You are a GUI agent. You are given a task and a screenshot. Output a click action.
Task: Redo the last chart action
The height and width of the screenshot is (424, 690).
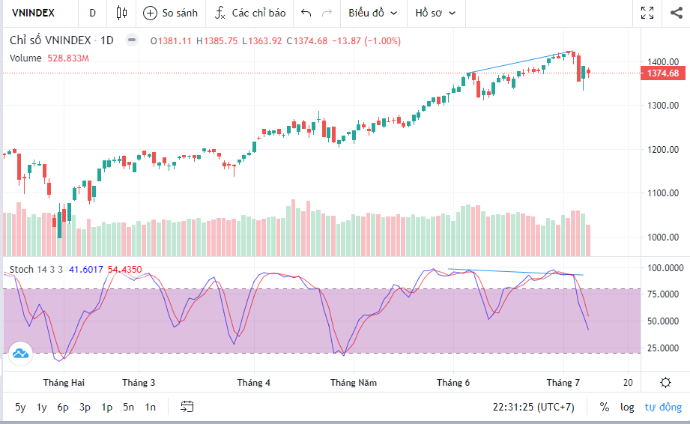pyautogui.click(x=327, y=13)
